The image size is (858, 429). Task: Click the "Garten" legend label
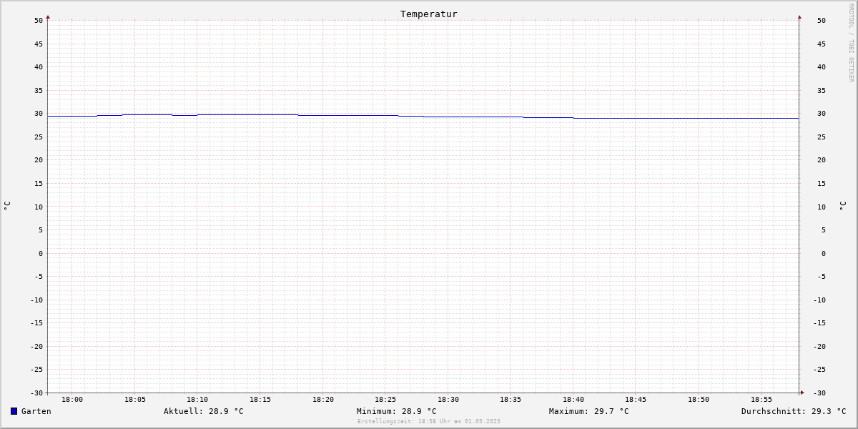point(36,411)
